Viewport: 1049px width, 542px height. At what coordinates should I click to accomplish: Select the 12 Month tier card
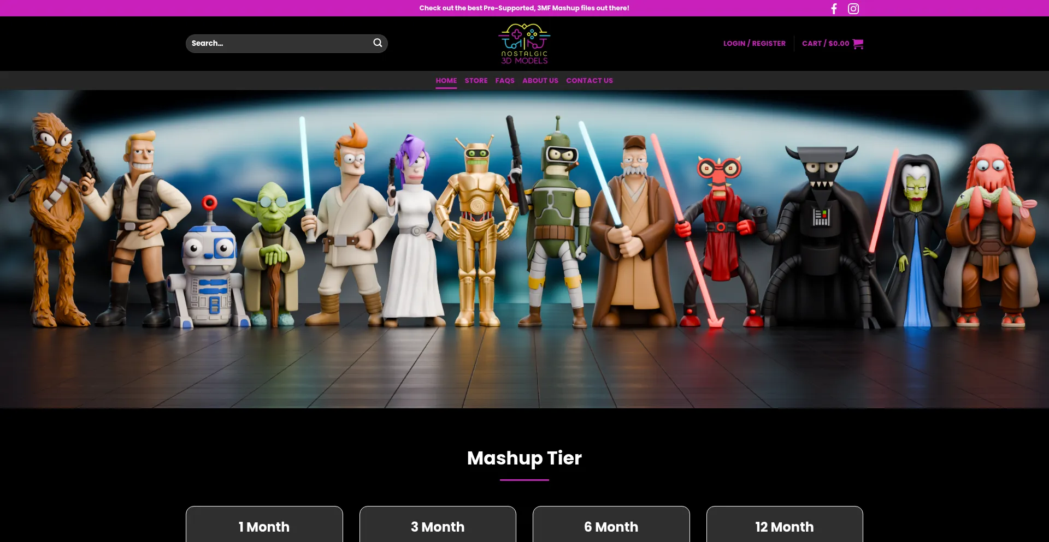click(x=785, y=525)
